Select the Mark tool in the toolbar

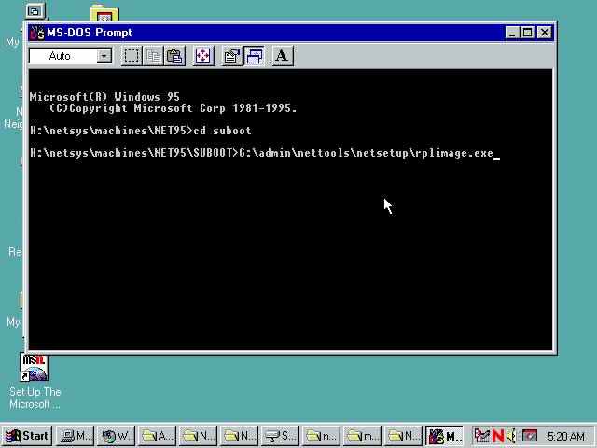(x=132, y=56)
